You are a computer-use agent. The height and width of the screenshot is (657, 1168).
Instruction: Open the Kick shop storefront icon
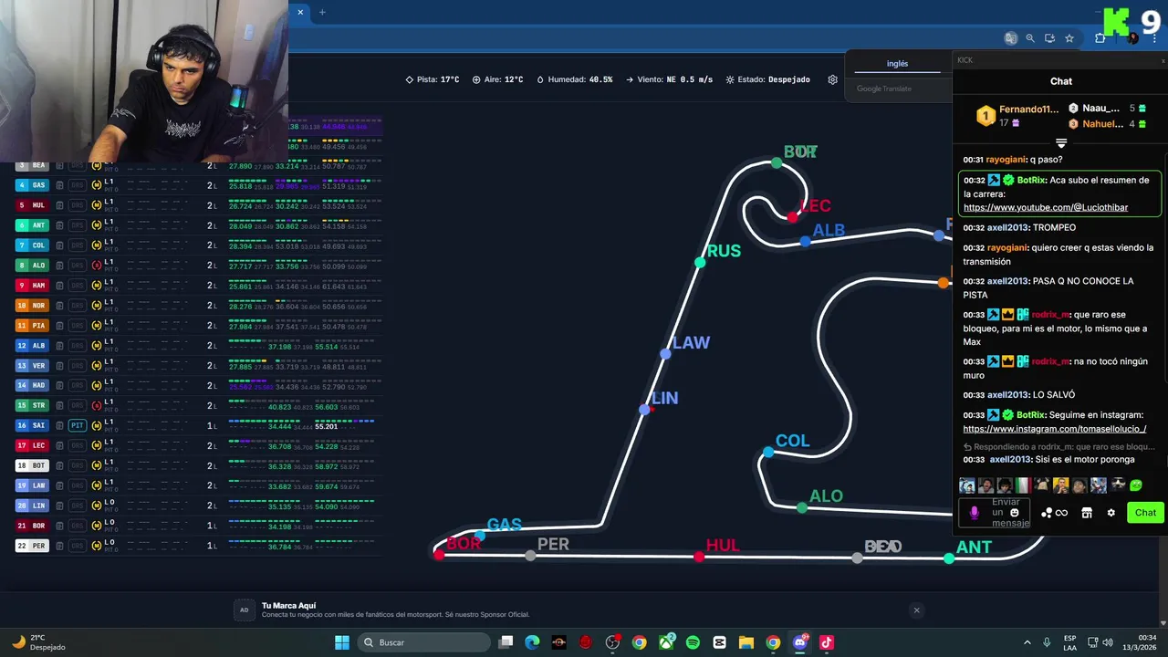1087,513
